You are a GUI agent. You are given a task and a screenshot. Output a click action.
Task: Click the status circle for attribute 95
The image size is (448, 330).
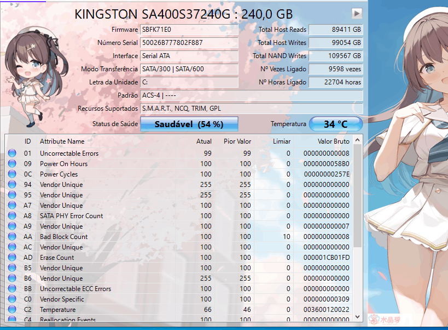click(x=12, y=195)
